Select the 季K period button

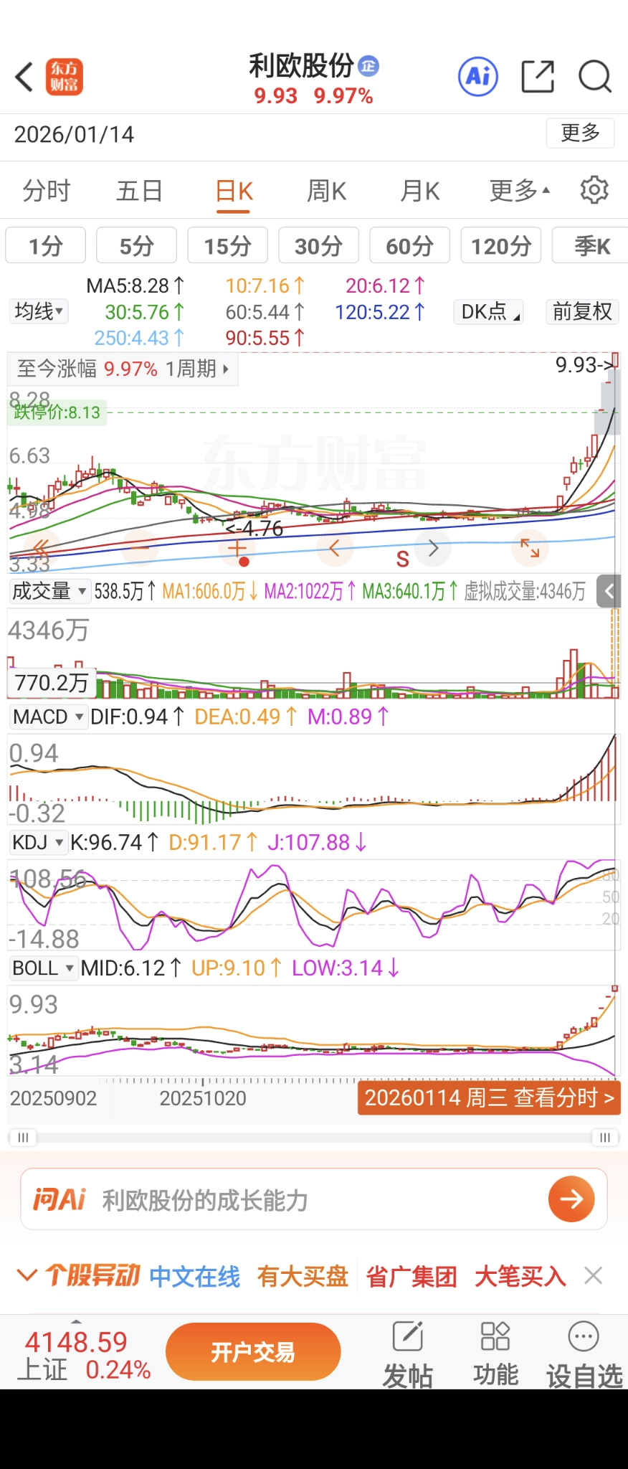coord(590,246)
